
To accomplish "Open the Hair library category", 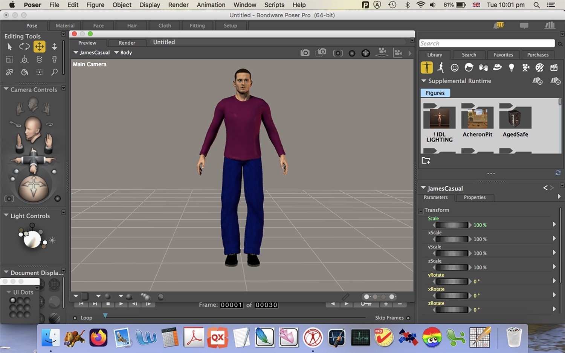I will [x=469, y=68].
